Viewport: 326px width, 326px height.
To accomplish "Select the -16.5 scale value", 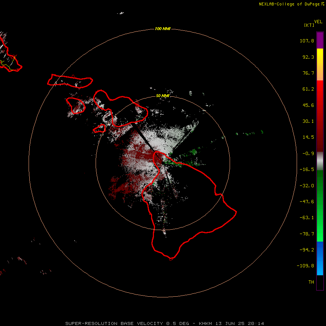I will pyautogui.click(x=307, y=170).
